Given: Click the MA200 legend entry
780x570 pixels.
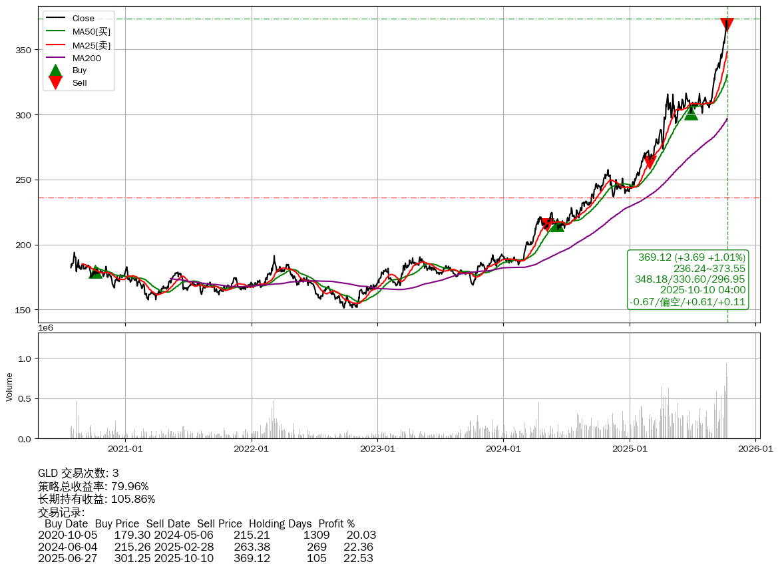Looking at the screenshot, I should pos(87,59).
